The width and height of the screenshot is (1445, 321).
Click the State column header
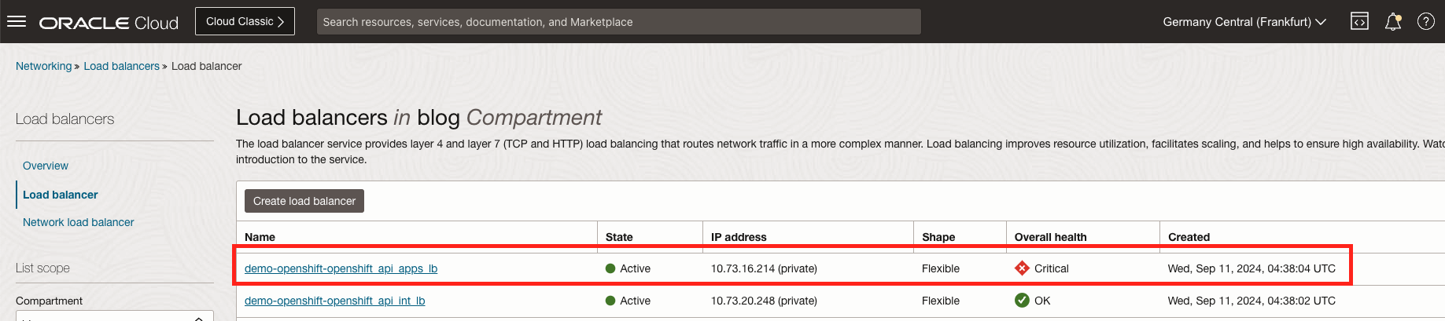point(619,237)
